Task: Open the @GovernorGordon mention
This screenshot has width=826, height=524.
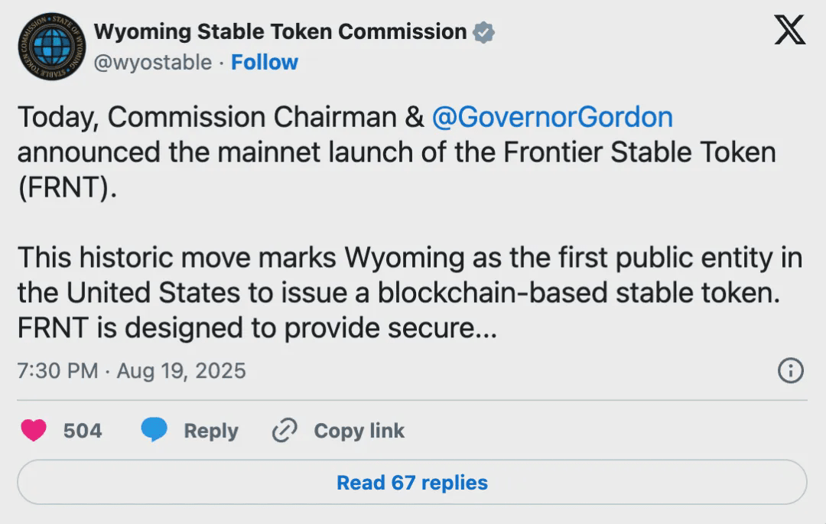Action: pyautogui.click(x=552, y=117)
